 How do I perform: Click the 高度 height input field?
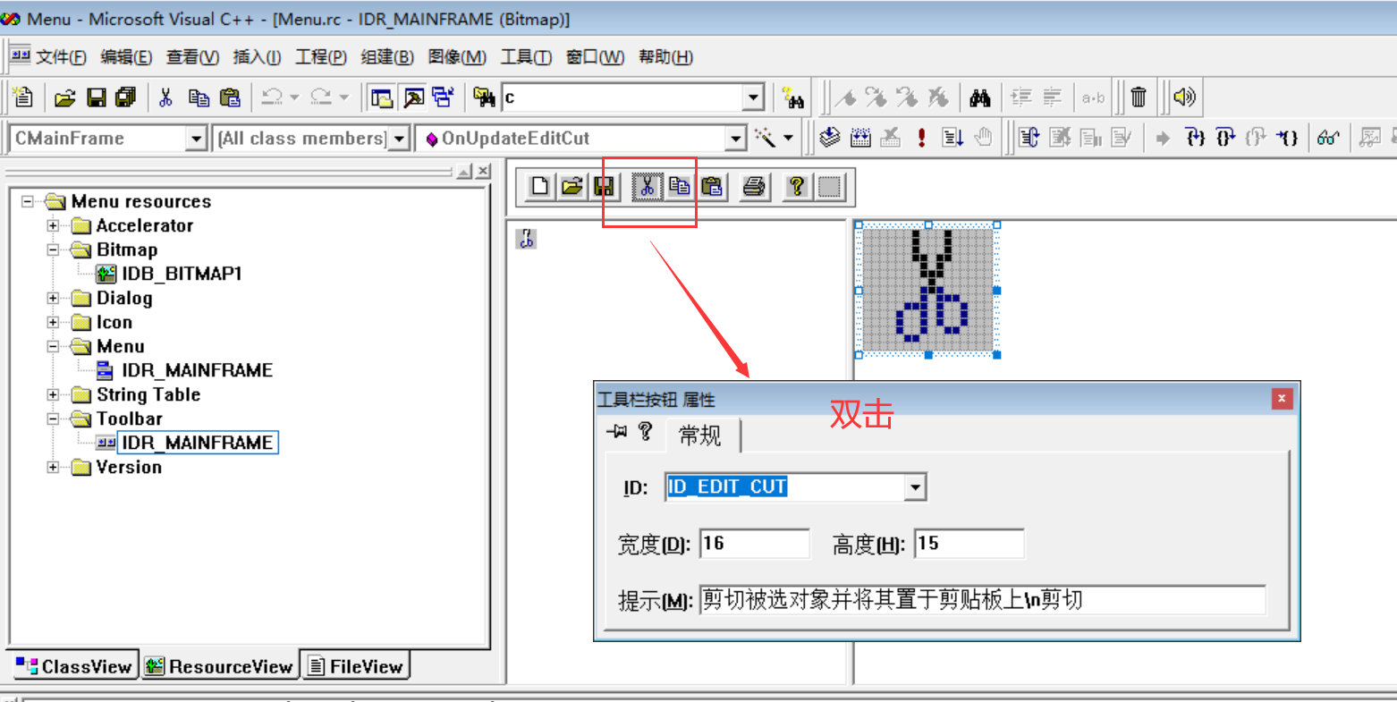969,544
